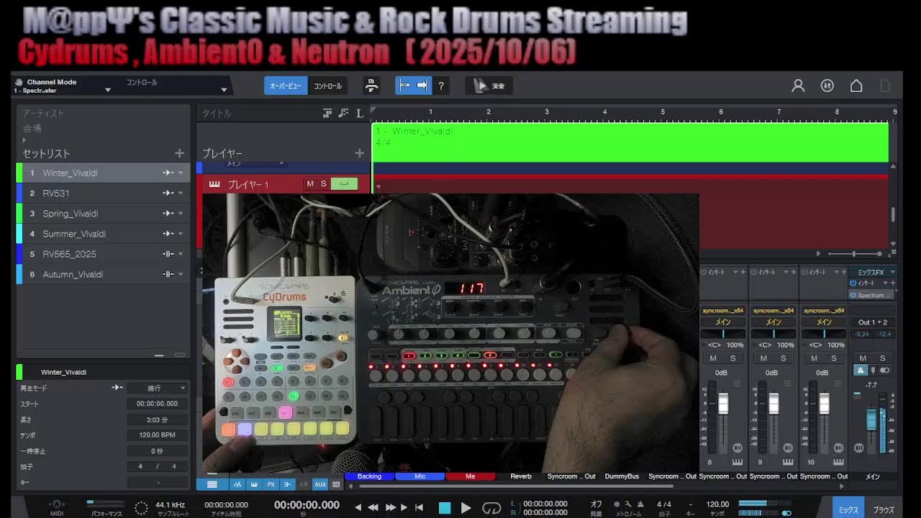Click the keyboard instrument icon of プレイヤー1

click(x=214, y=184)
